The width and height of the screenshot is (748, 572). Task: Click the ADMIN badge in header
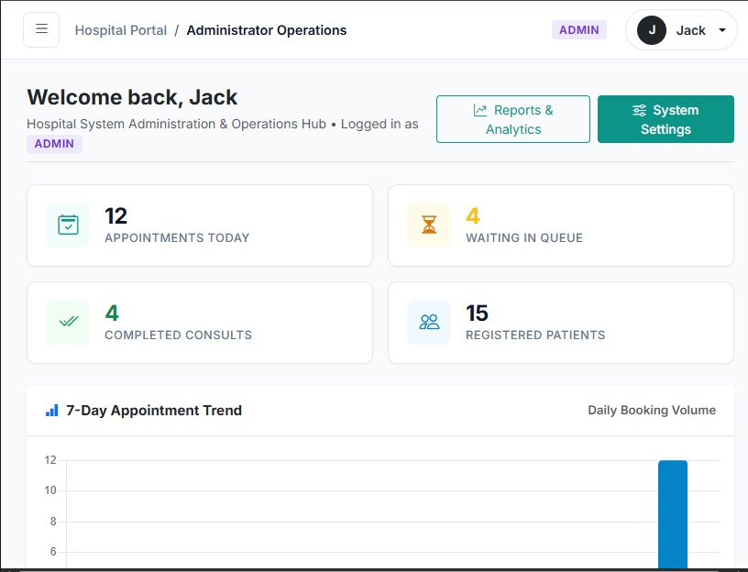point(578,30)
